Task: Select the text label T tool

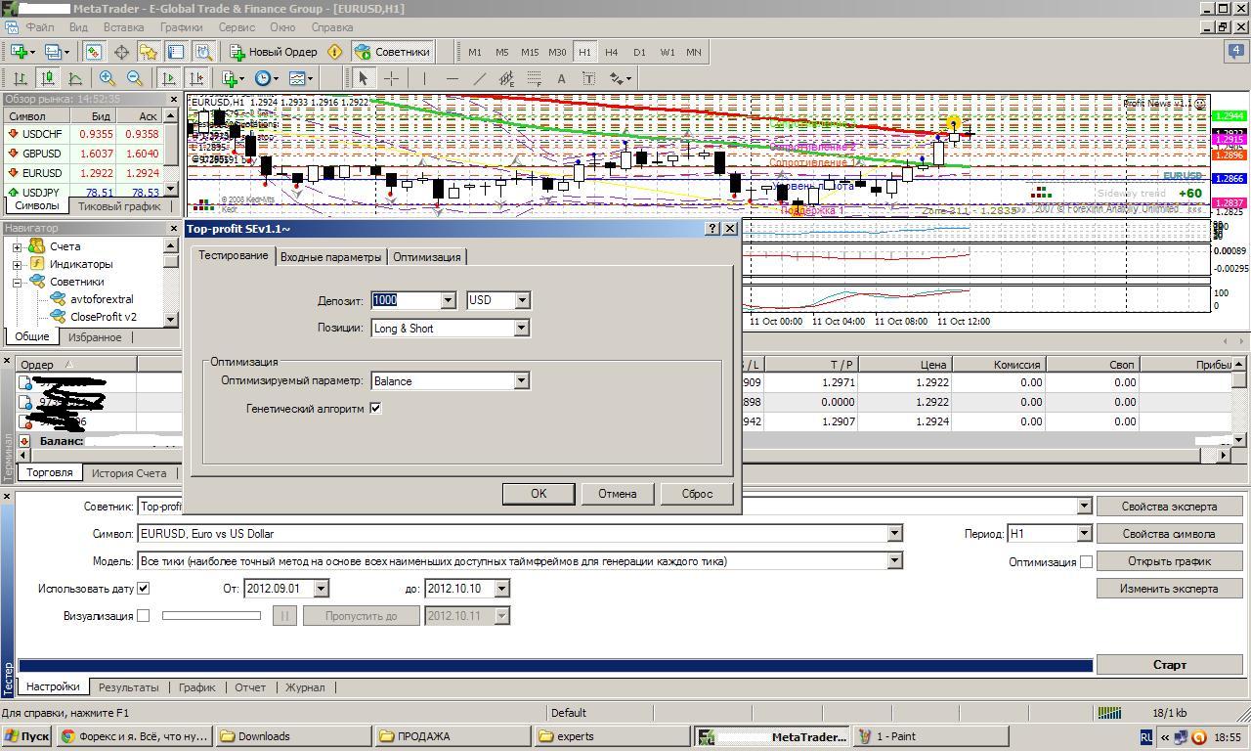Action: 588,78
